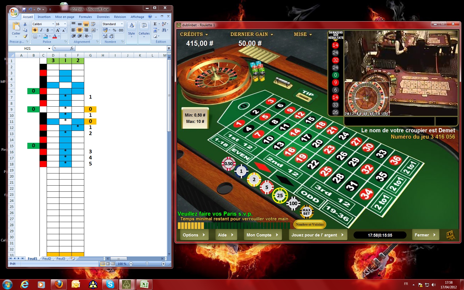The width and height of the screenshot is (464, 290).
Task: Open the Standard number format dropdown
Action: pyautogui.click(x=122, y=24)
